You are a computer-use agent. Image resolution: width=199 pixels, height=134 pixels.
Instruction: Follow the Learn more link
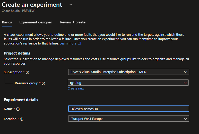pyautogui.click(x=68, y=43)
